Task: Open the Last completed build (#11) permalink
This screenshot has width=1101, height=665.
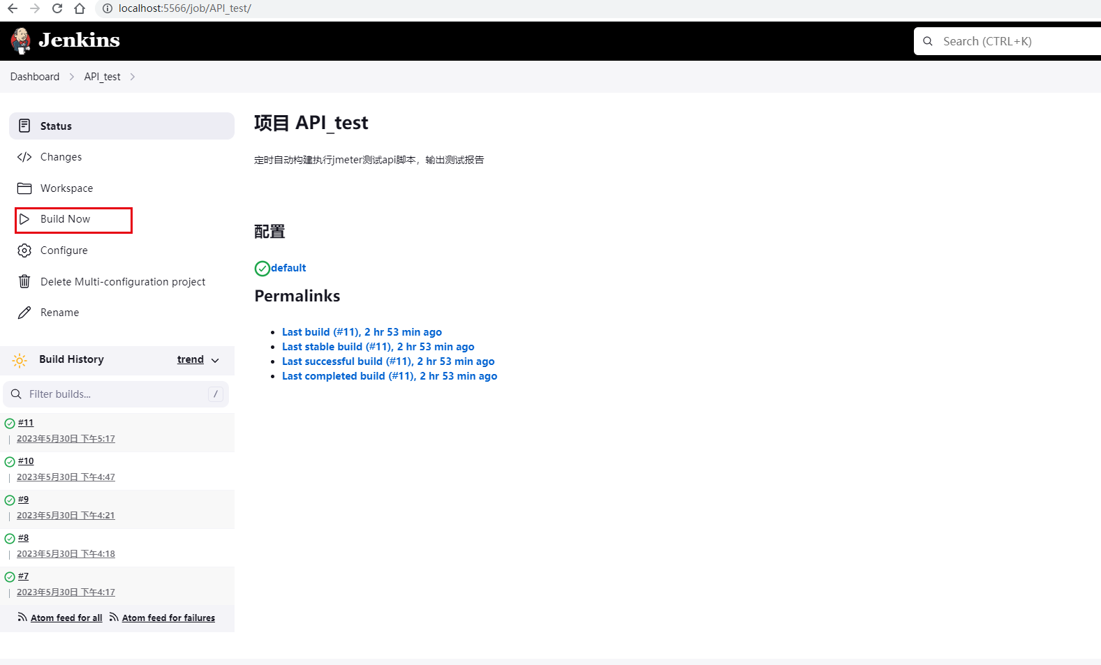Action: pos(390,376)
